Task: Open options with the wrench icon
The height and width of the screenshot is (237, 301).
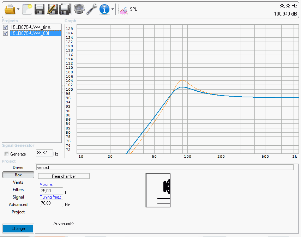Action: tap(92, 9)
